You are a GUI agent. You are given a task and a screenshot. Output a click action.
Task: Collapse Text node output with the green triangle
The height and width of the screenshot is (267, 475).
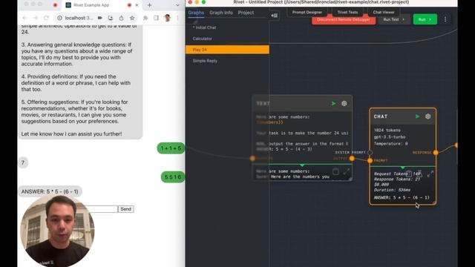(x=302, y=165)
